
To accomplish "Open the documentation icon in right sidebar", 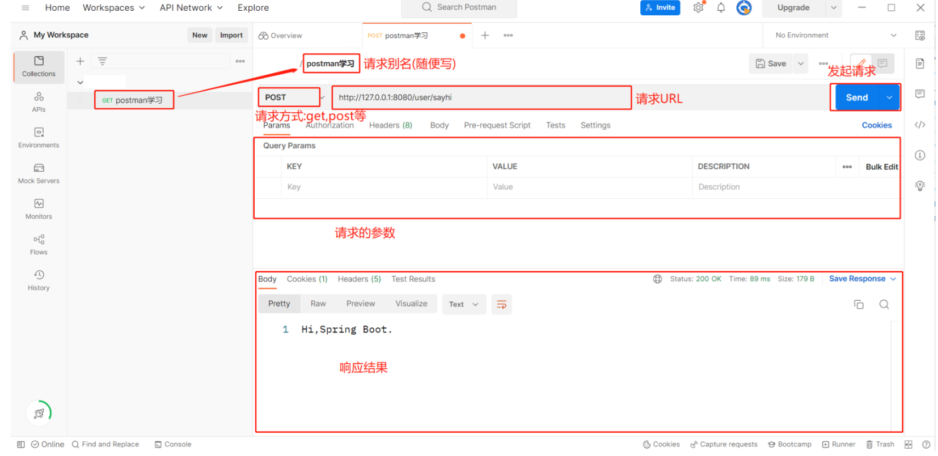I will click(x=920, y=63).
